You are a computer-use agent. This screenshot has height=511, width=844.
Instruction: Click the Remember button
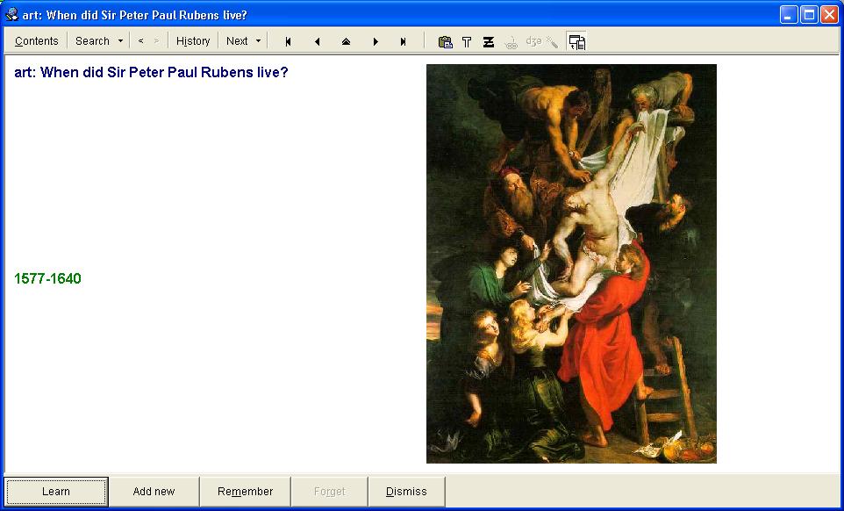(245, 492)
